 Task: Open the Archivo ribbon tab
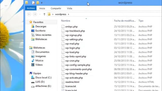(x=31, y=8)
